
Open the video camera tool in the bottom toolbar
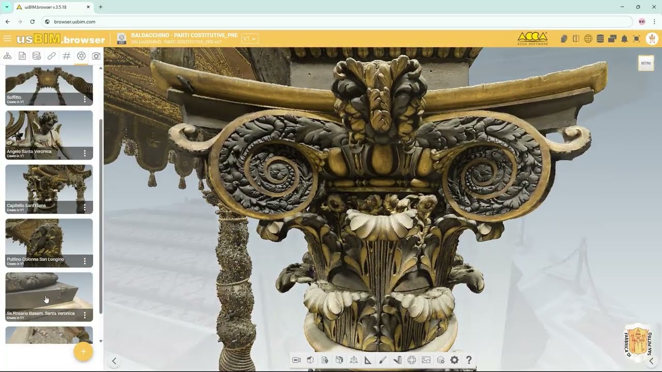[x=296, y=360]
